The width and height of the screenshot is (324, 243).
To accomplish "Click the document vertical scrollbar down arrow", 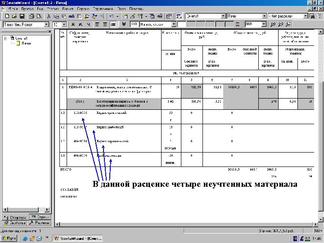I will pos(320,220).
